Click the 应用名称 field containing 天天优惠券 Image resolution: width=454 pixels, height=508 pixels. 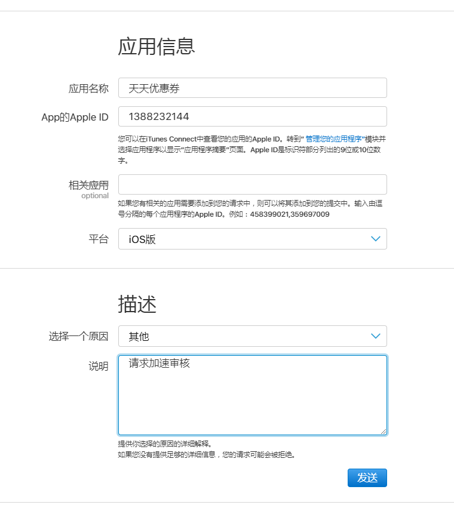(252, 88)
